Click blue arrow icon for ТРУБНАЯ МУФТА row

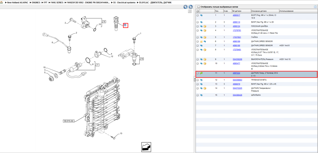click(201, 80)
